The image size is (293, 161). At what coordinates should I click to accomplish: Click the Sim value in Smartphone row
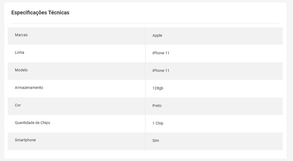156,141
